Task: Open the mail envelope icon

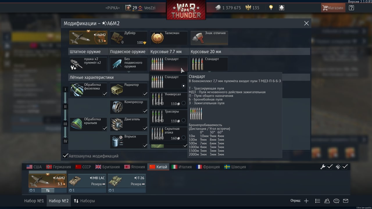Action: point(346,201)
